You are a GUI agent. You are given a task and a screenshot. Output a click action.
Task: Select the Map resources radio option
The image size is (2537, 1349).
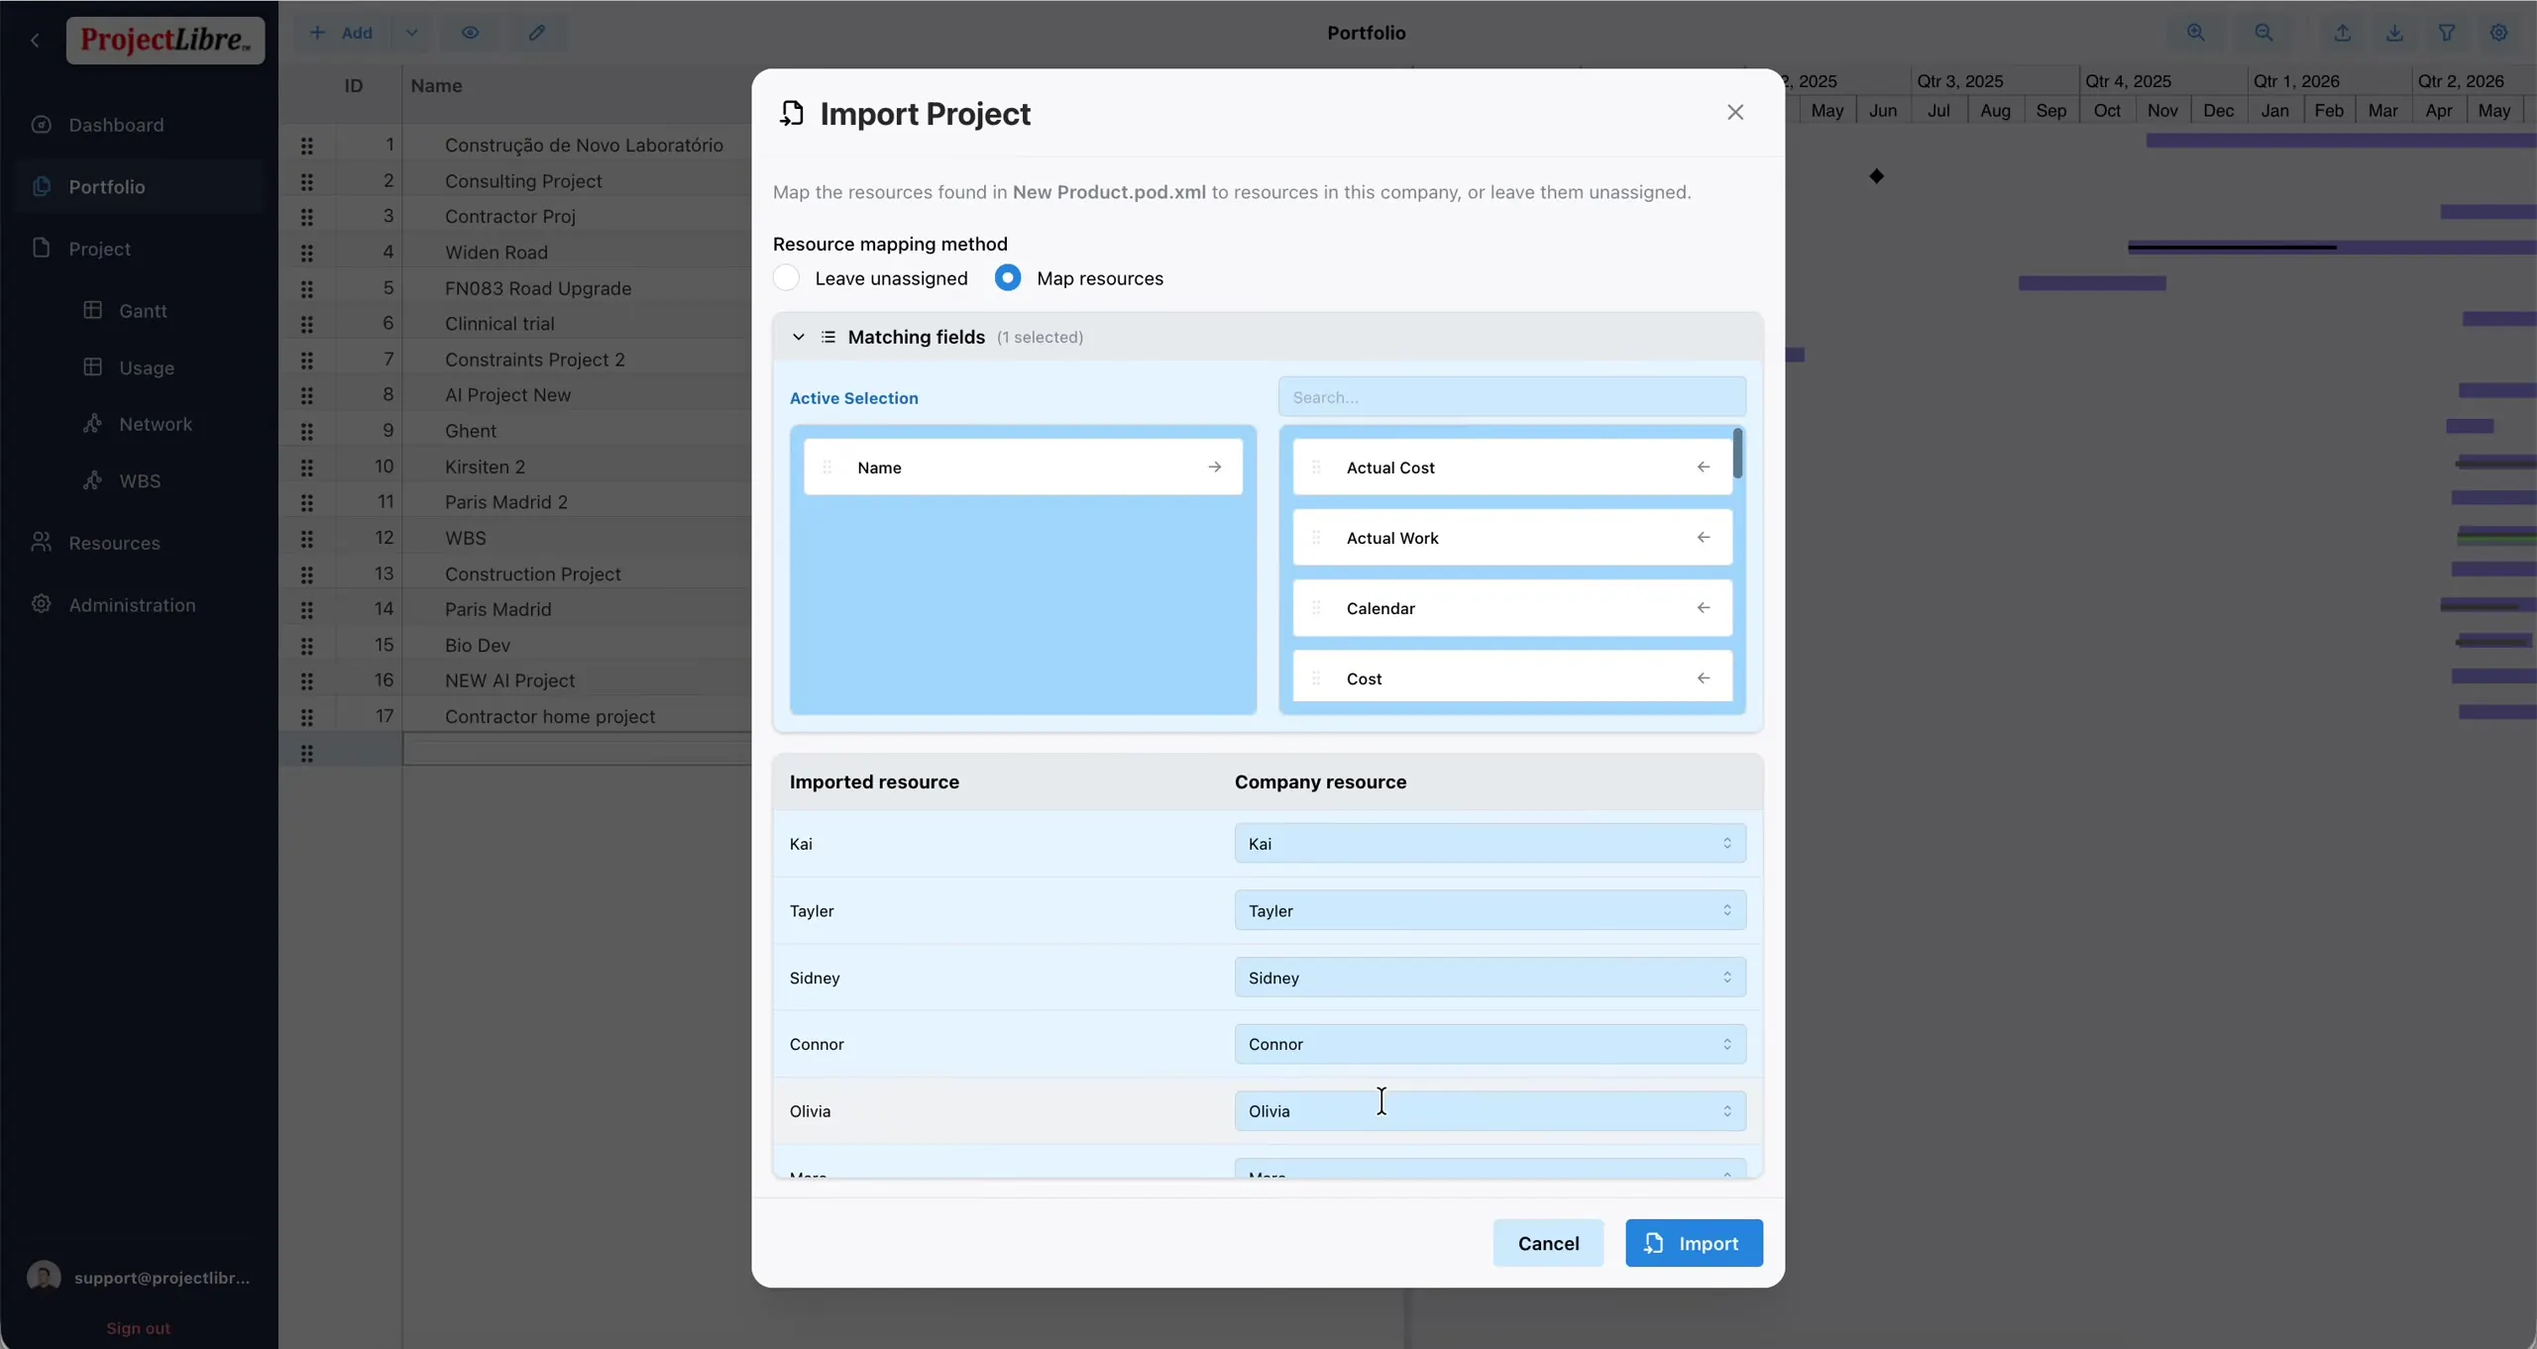(x=1008, y=278)
